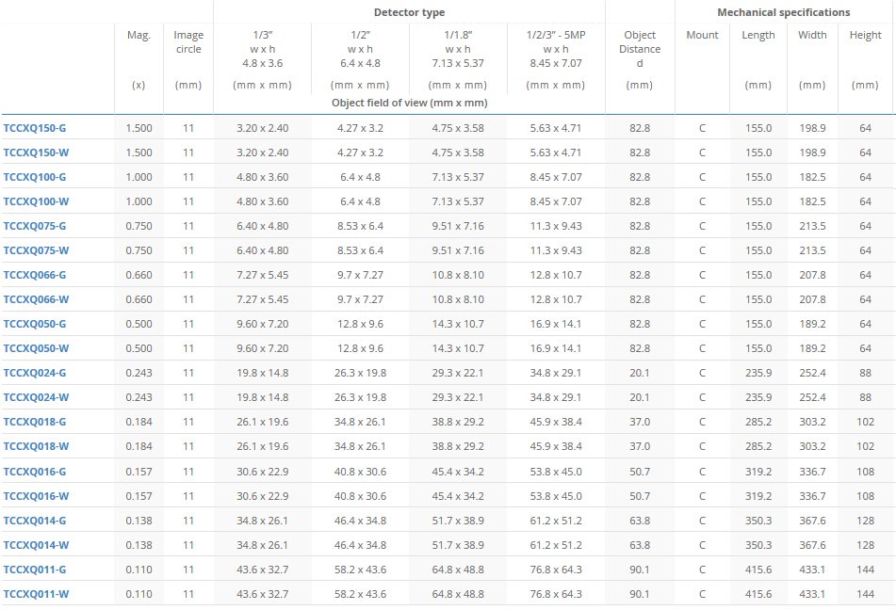Click the TCCXQ018-W model link
The height and width of the screenshot is (610, 896).
point(36,446)
